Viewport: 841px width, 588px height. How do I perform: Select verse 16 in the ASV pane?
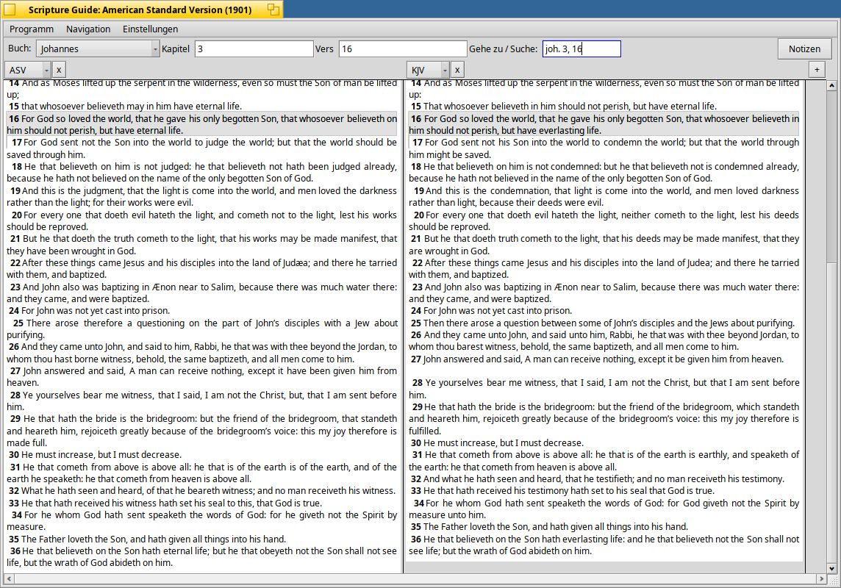click(x=201, y=124)
